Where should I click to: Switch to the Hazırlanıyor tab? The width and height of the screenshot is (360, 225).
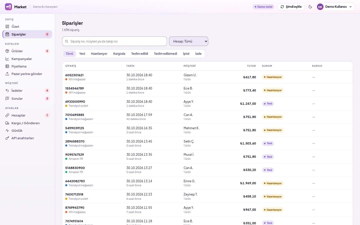click(x=99, y=54)
